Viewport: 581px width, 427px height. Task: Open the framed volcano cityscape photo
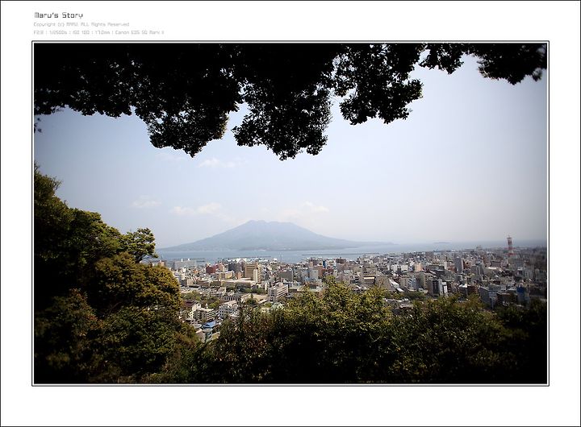tap(290, 213)
